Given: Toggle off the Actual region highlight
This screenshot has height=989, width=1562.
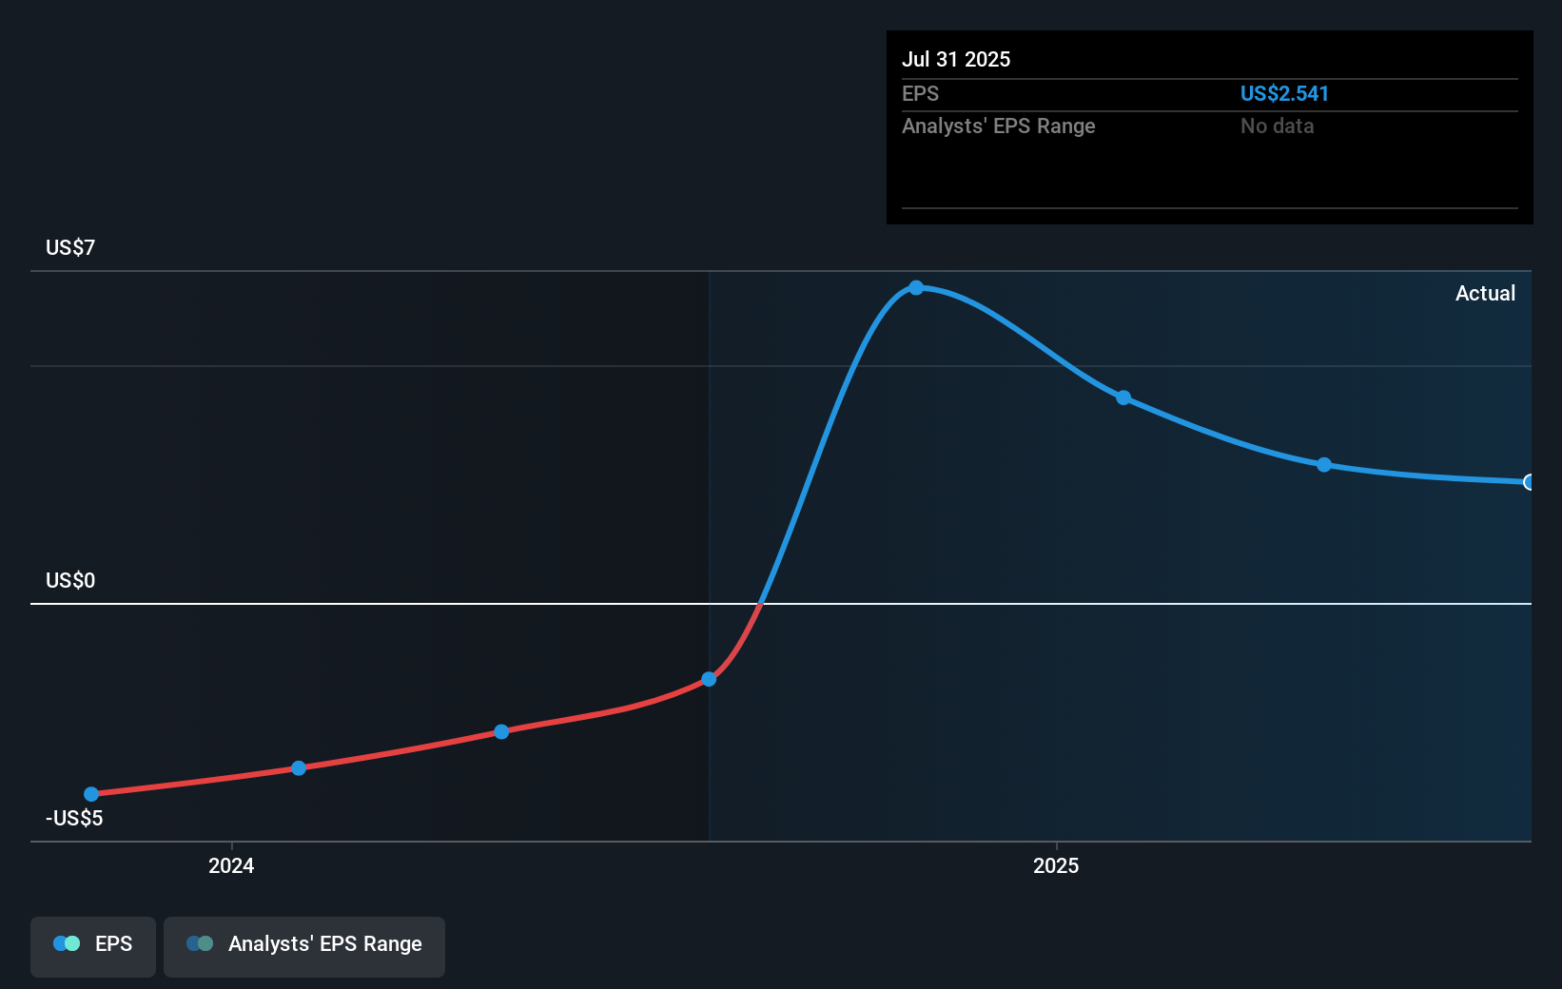Looking at the screenshot, I should (x=1485, y=293).
